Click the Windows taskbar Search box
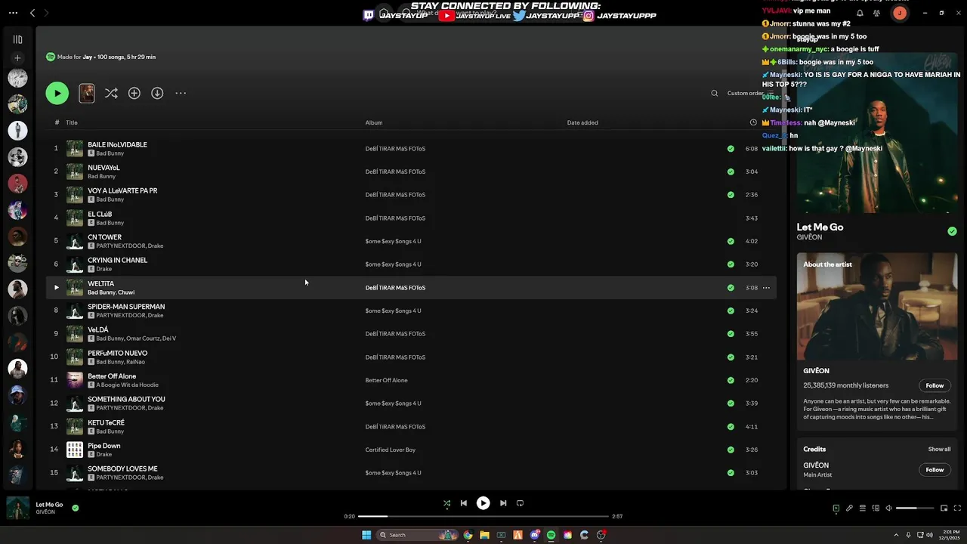 click(418, 535)
